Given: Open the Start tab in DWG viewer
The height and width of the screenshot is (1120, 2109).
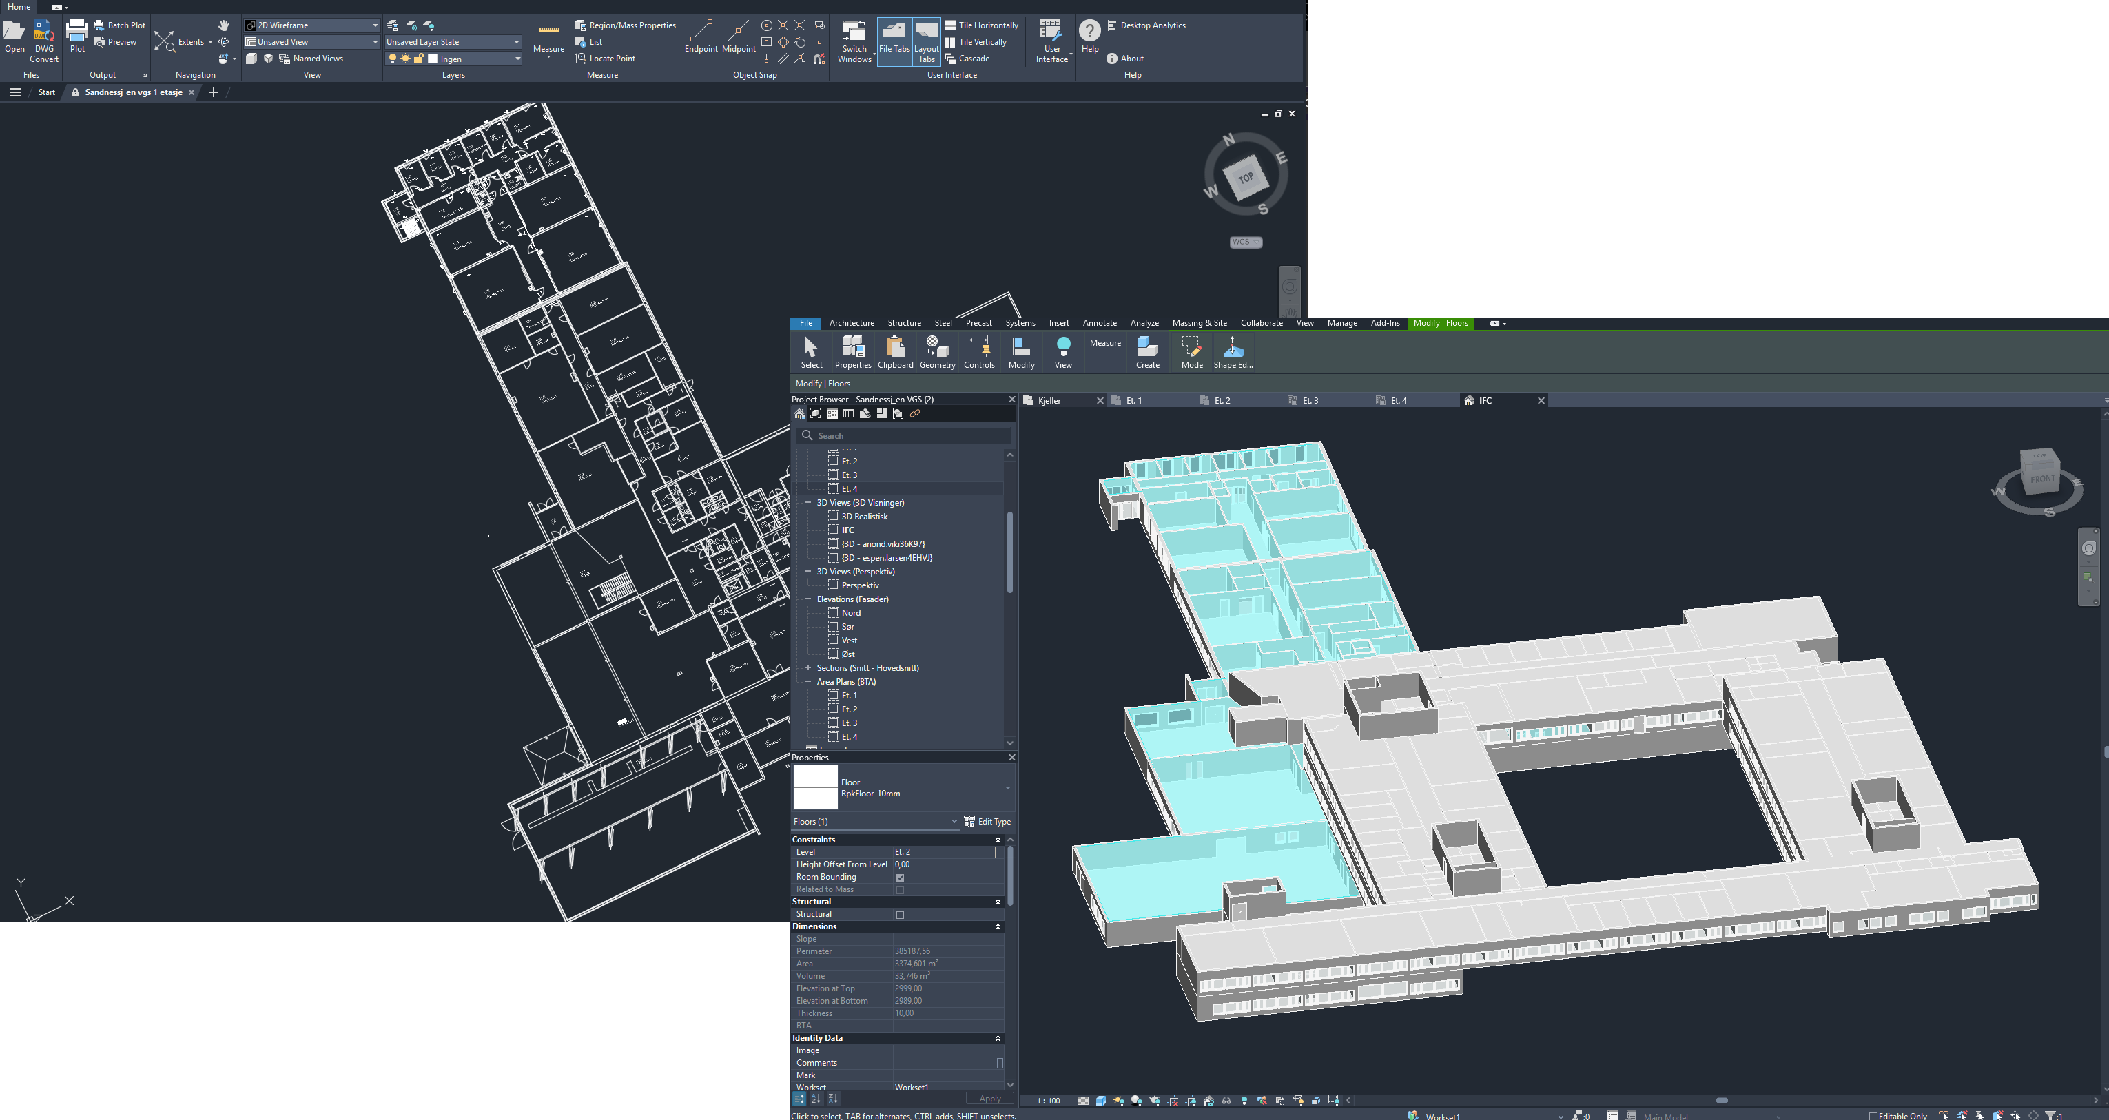Looking at the screenshot, I should click(47, 92).
